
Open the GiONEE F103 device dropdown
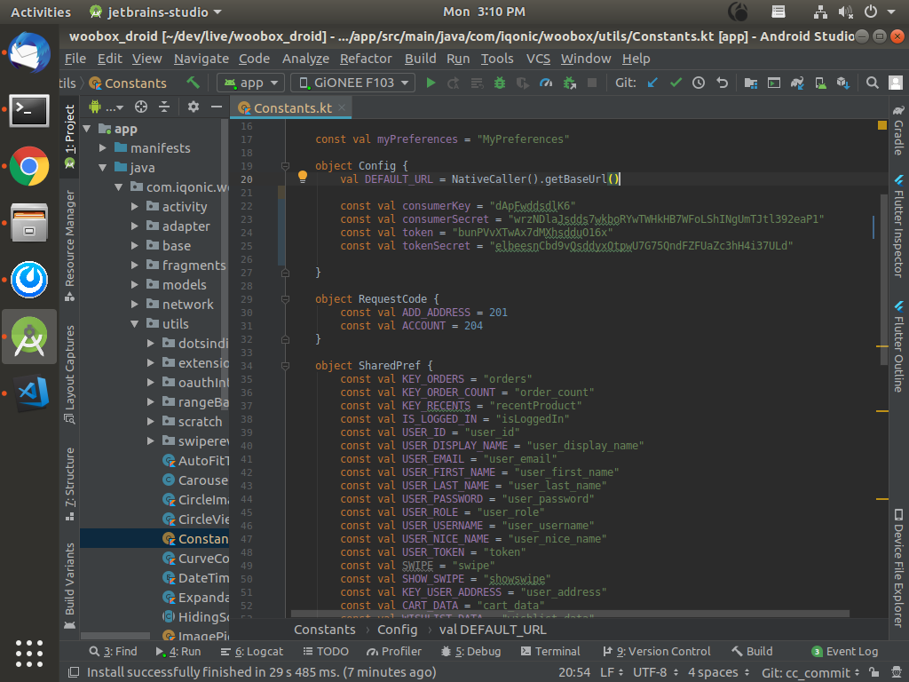(353, 83)
